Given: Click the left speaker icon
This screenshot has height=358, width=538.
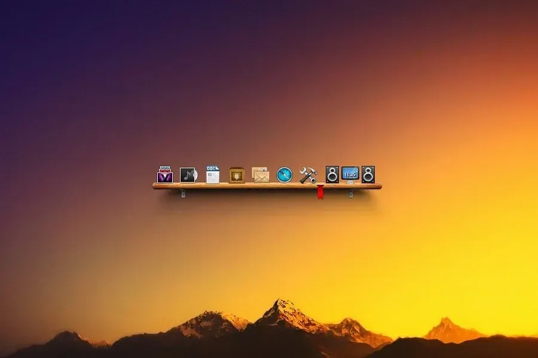Looking at the screenshot, I should (332, 175).
